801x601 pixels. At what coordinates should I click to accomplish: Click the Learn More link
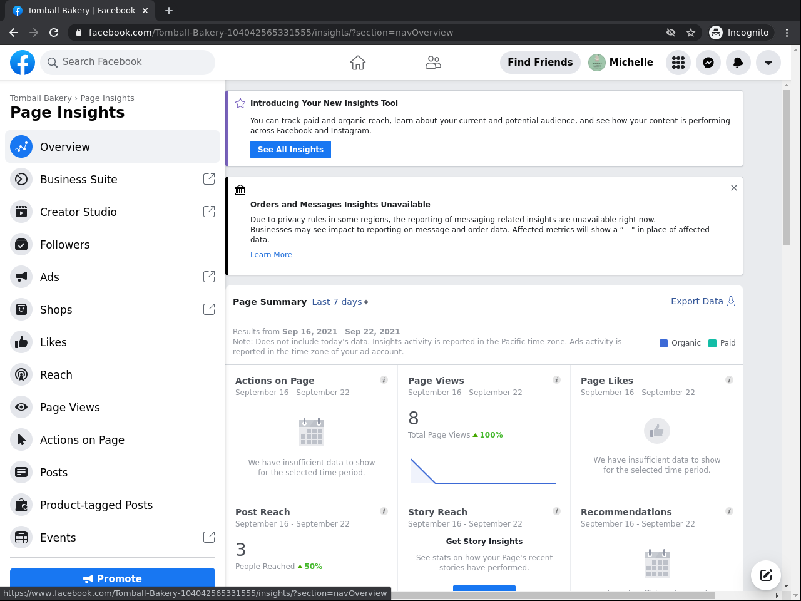tap(271, 255)
